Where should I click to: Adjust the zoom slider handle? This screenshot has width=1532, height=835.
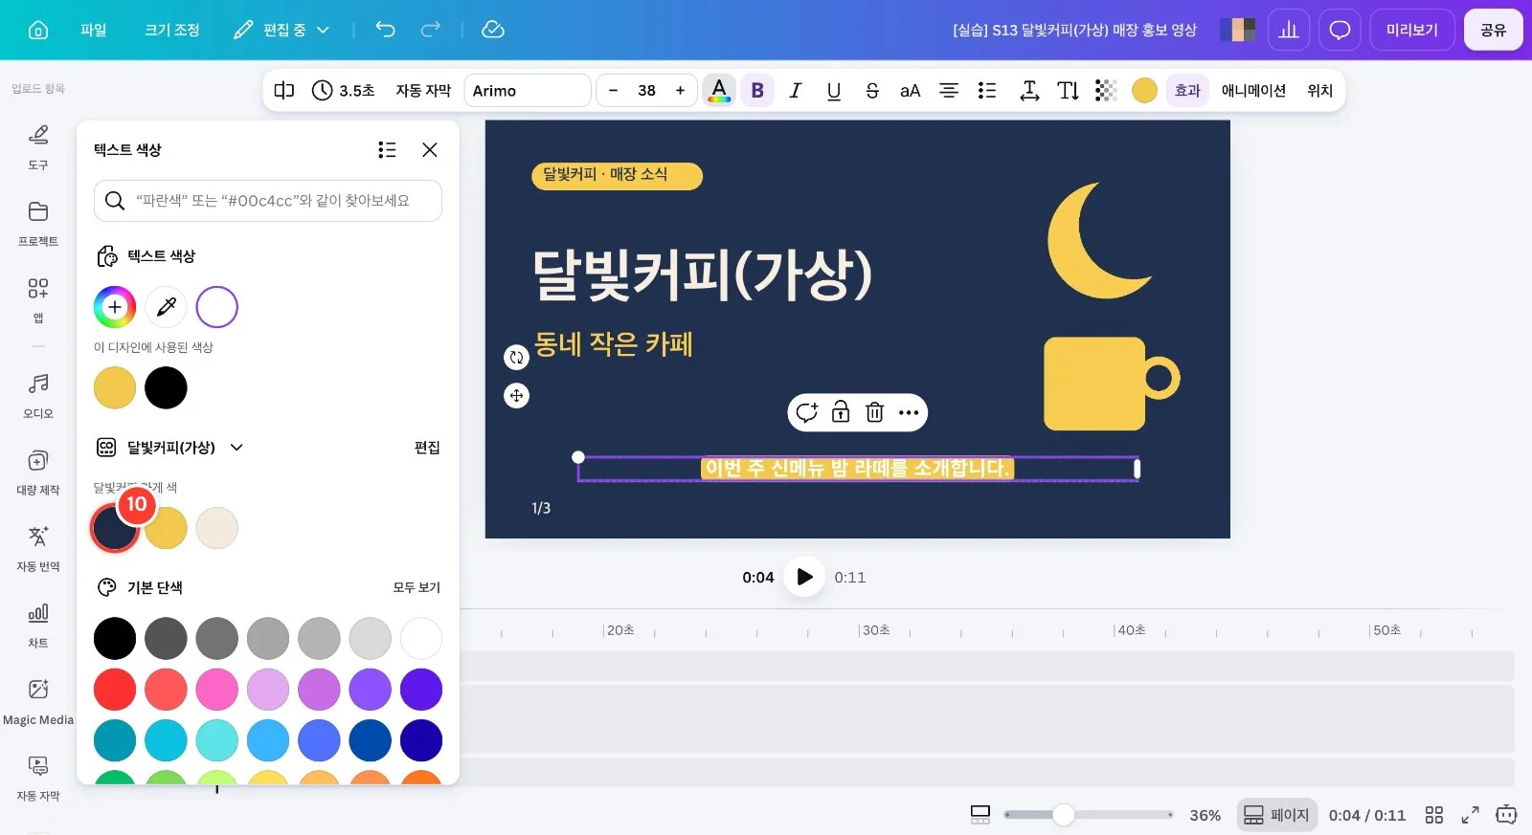(x=1064, y=814)
